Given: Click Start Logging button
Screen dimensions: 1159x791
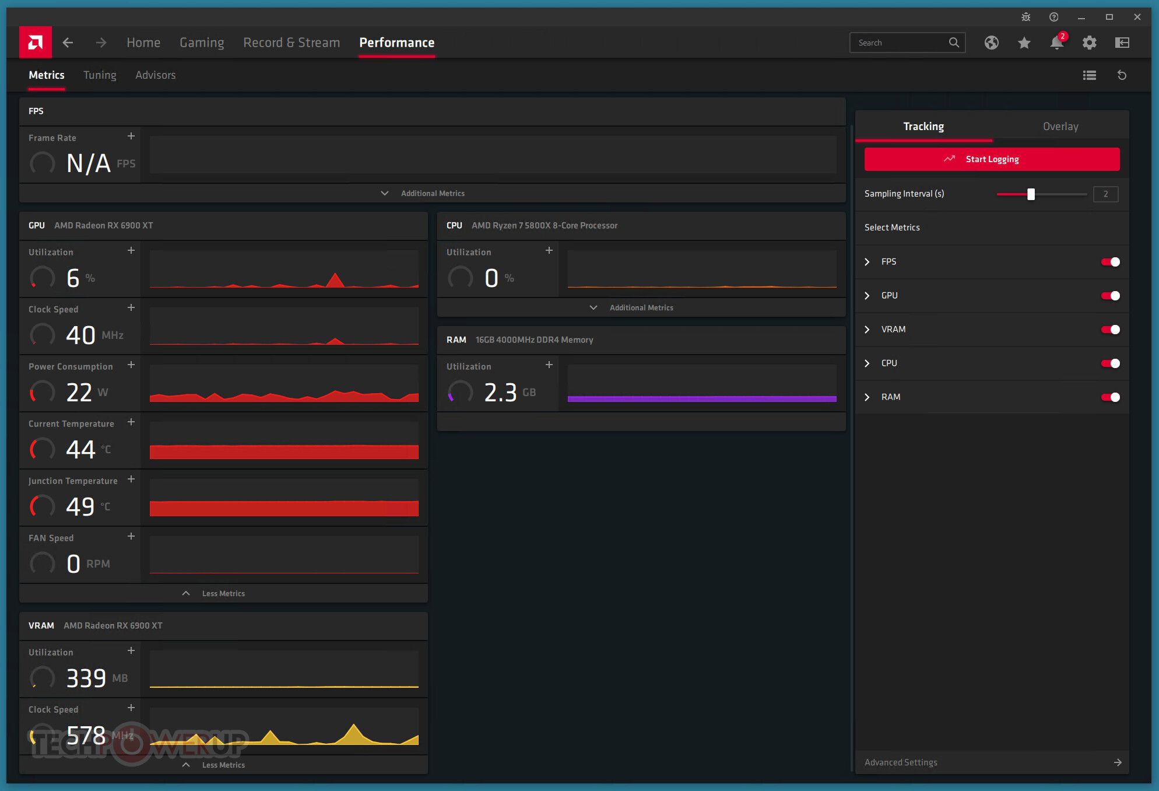Looking at the screenshot, I should point(992,159).
